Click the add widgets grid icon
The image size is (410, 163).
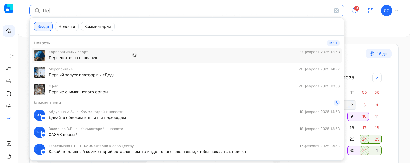pos(371,11)
